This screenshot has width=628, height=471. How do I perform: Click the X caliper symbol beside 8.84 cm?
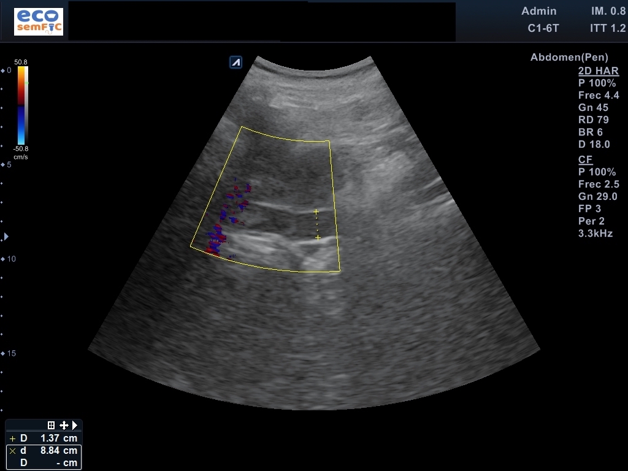pos(12,451)
